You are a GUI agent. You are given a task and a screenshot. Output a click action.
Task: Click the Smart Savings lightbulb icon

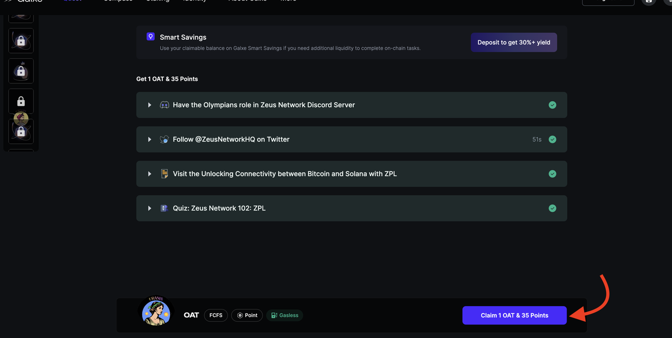[x=151, y=37]
